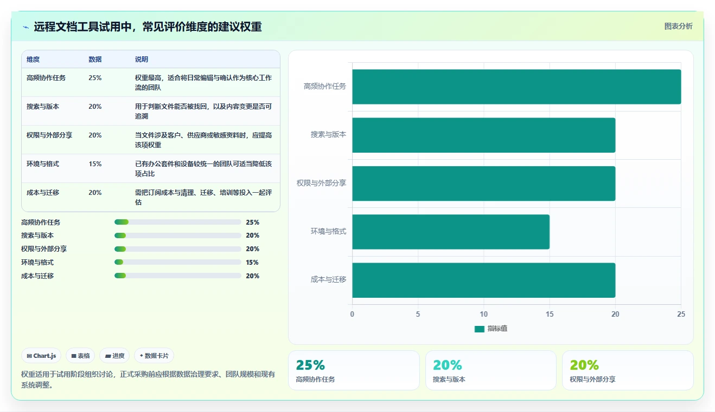Click the 成本与迁移 progress bar
Image resolution: width=715 pixels, height=412 pixels.
pyautogui.click(x=178, y=276)
